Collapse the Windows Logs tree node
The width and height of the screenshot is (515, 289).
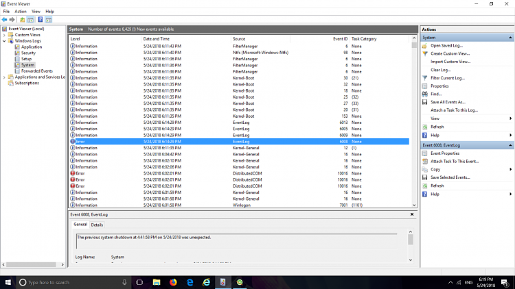pyautogui.click(x=4, y=41)
